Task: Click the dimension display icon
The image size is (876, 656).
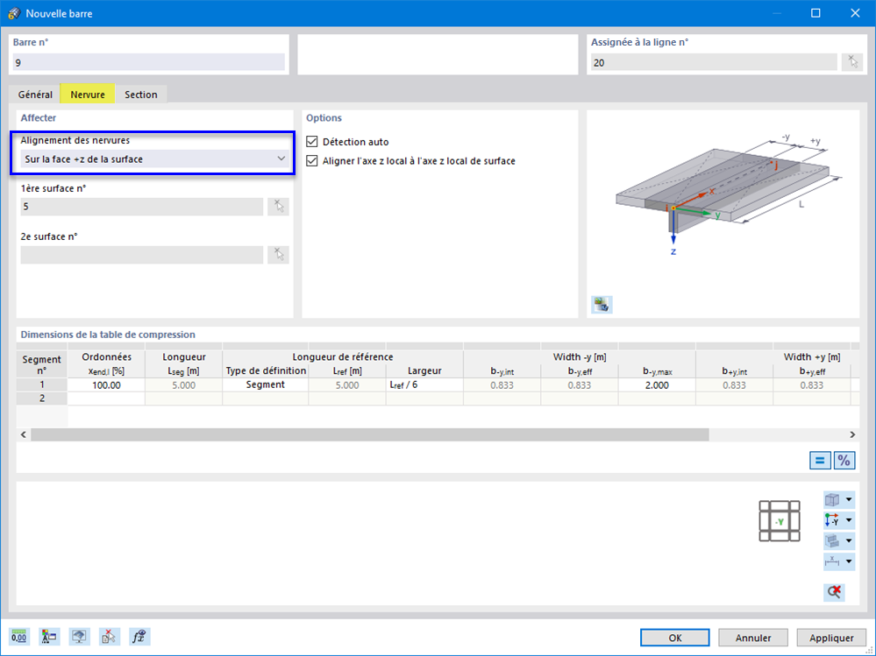Action: [832, 561]
